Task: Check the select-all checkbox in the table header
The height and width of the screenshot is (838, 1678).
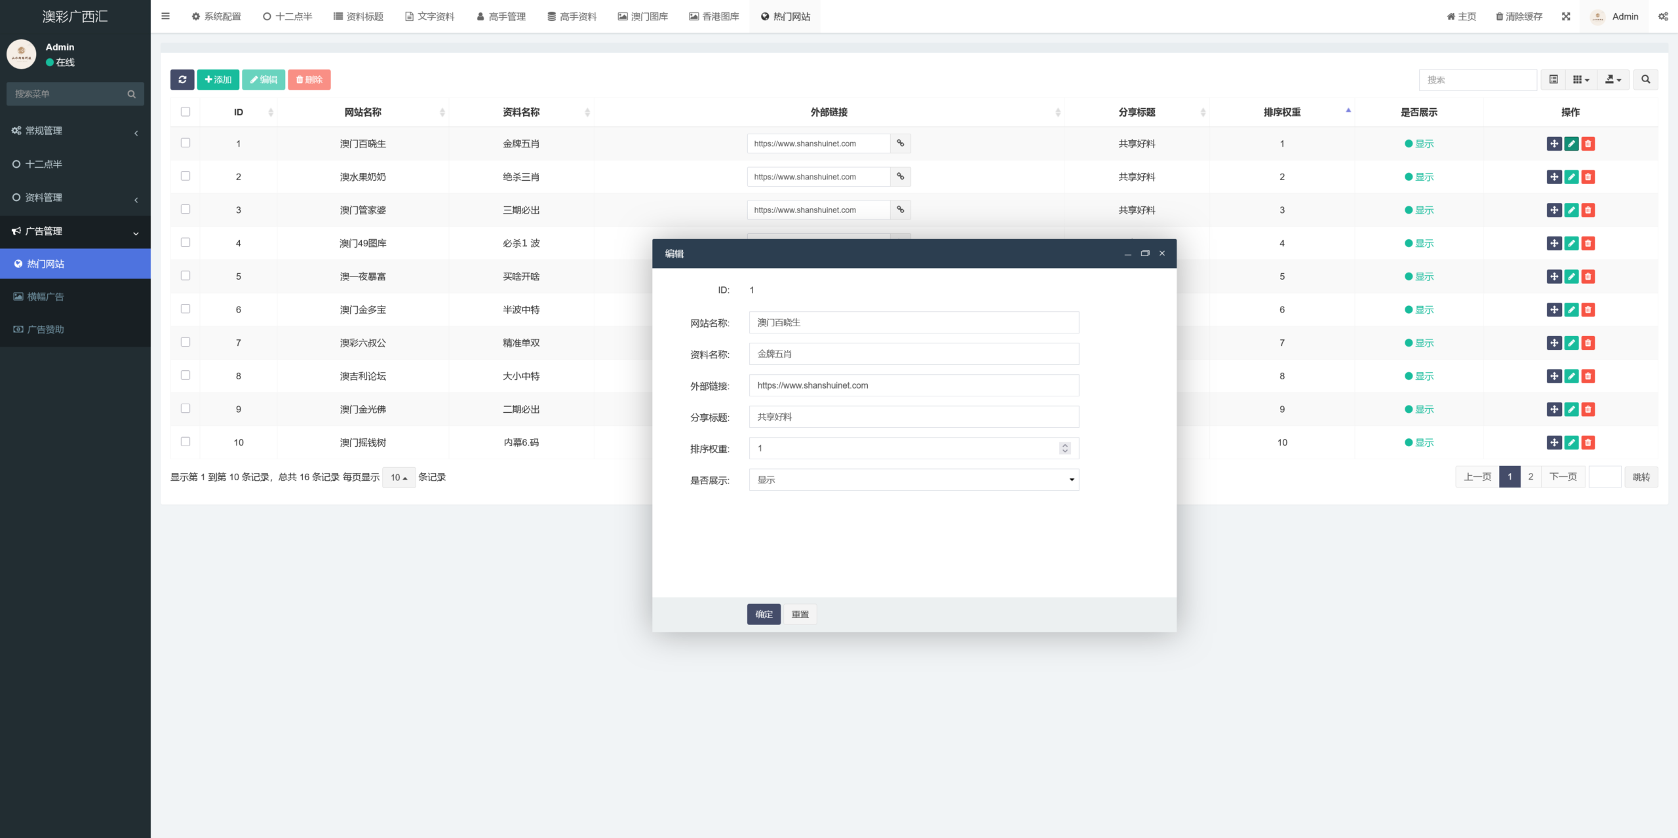Action: tap(185, 112)
